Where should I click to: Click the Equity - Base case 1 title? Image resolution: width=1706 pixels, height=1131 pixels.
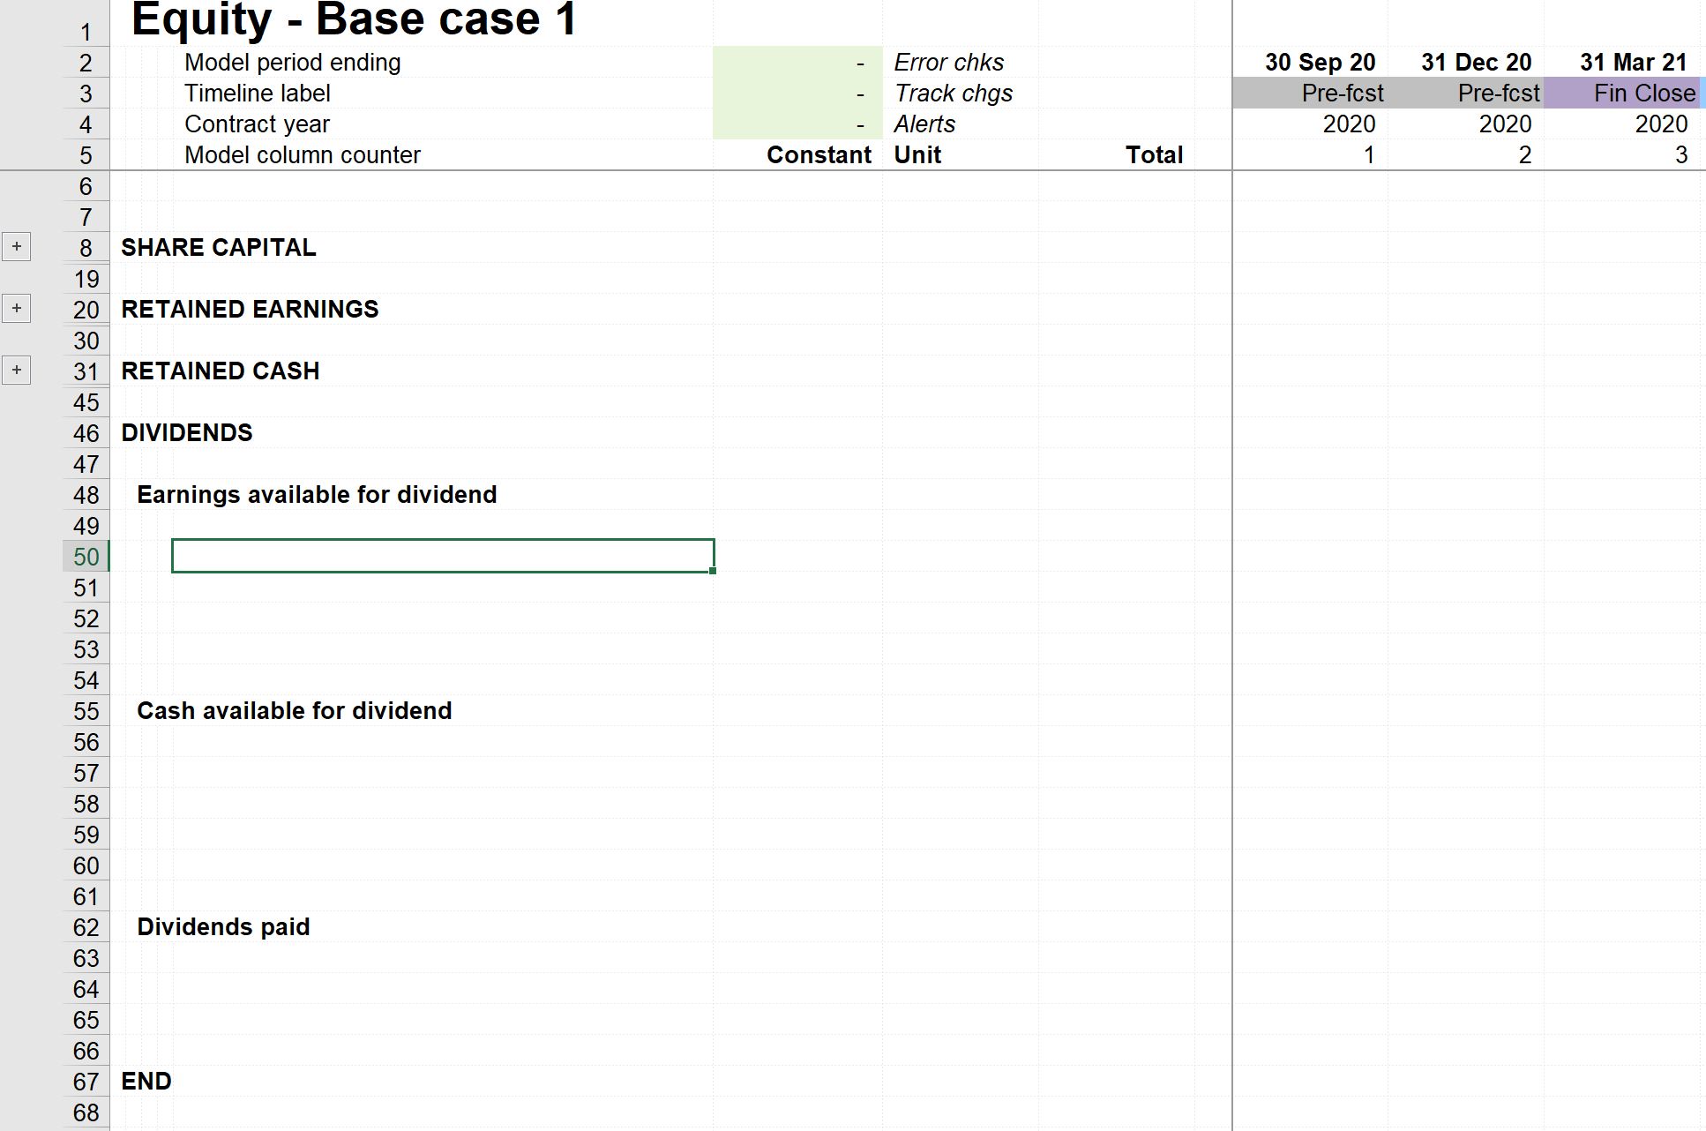pos(354,19)
